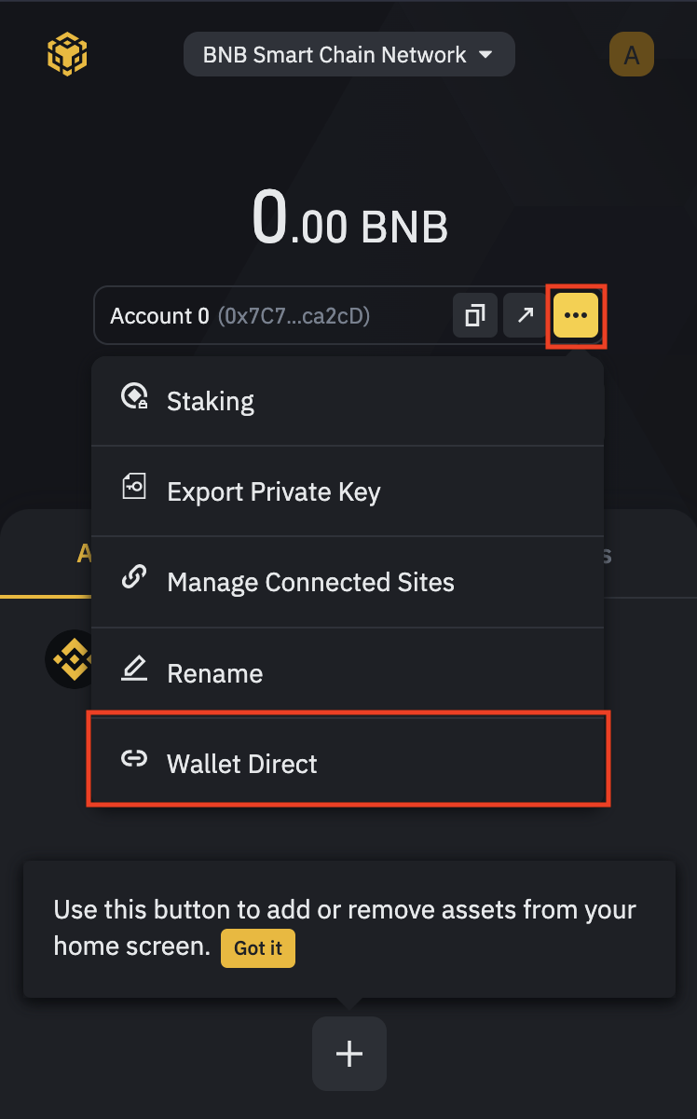Click the Staking coin icon
The image size is (697, 1119).
pyautogui.click(x=135, y=395)
